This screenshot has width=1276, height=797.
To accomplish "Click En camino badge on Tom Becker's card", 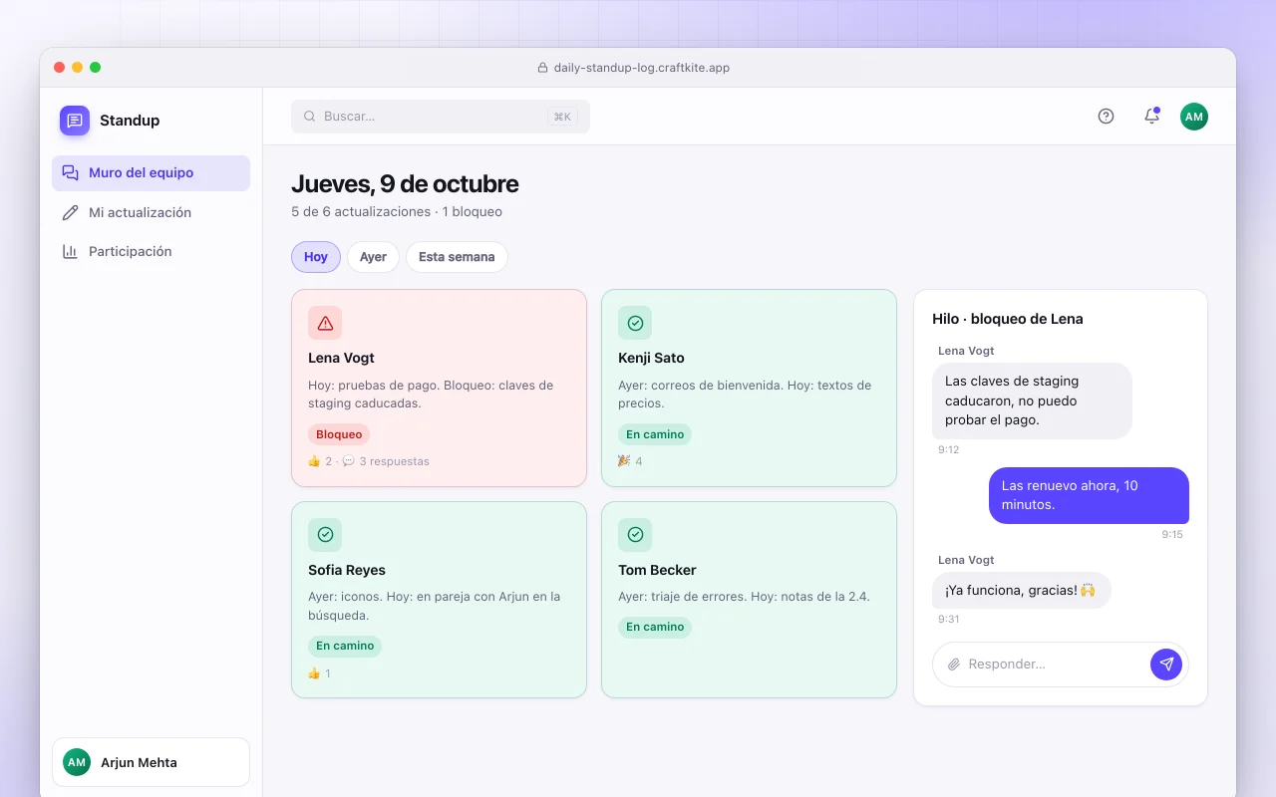I will [655, 627].
